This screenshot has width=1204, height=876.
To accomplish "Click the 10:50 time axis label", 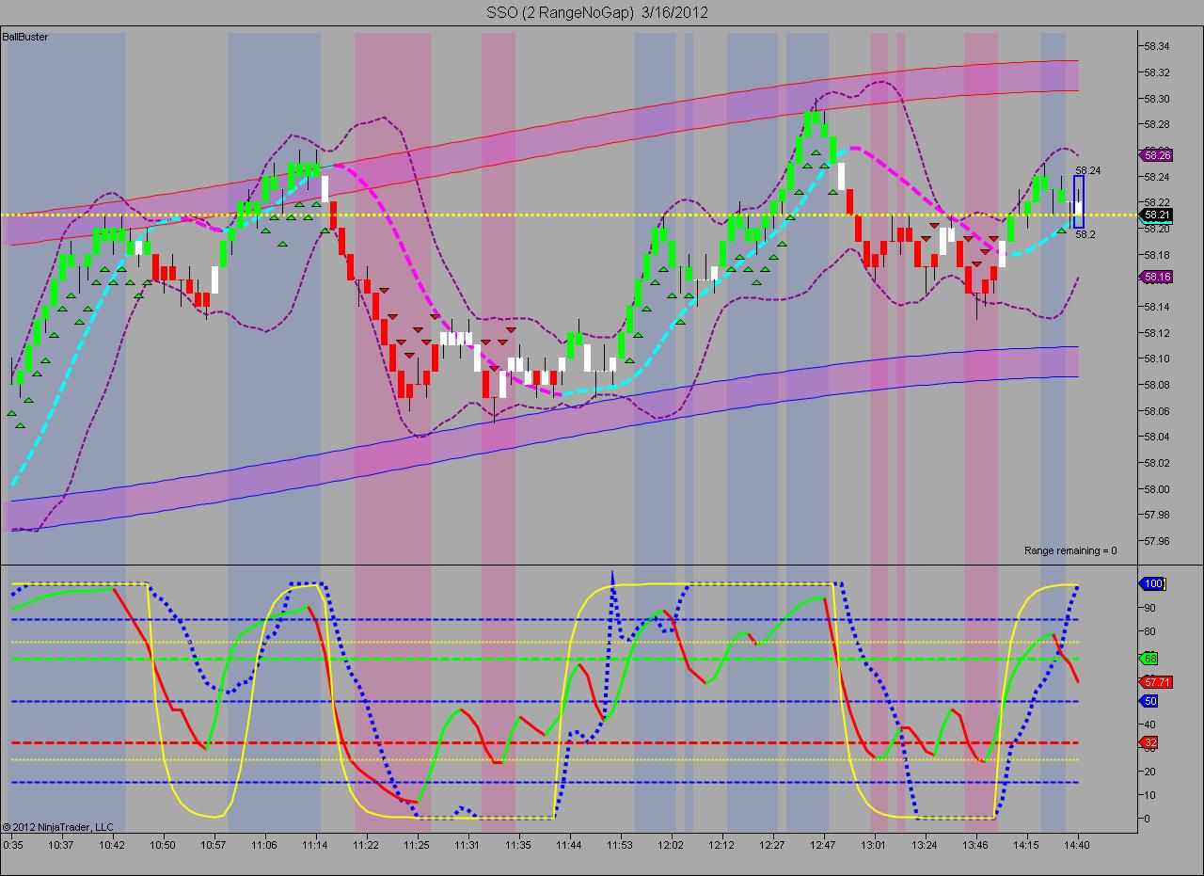I will coord(163,845).
